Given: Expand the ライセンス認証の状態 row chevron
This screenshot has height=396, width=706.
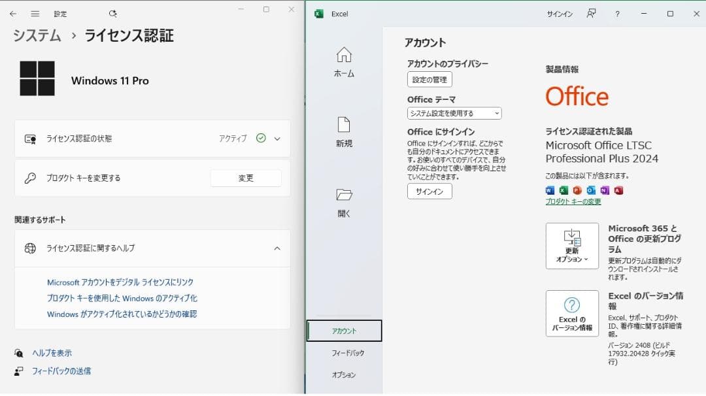Looking at the screenshot, I should 277,138.
